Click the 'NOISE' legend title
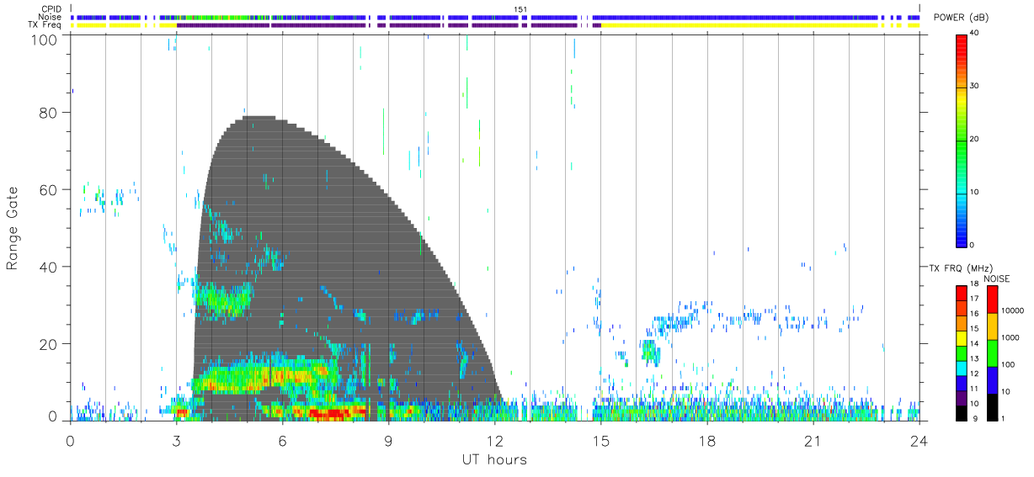The image size is (1034, 477). coord(998,278)
